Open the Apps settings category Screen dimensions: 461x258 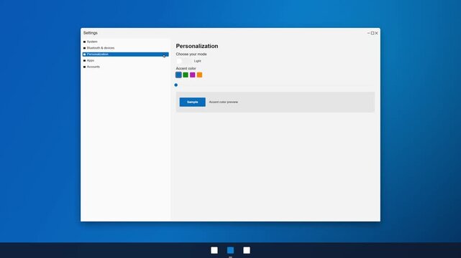click(126, 60)
